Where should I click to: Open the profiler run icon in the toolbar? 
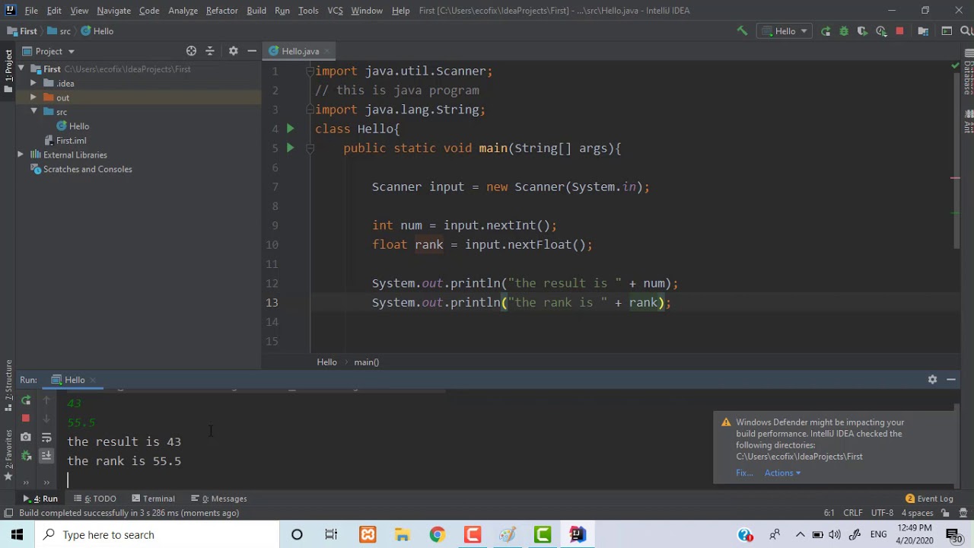coord(881,31)
